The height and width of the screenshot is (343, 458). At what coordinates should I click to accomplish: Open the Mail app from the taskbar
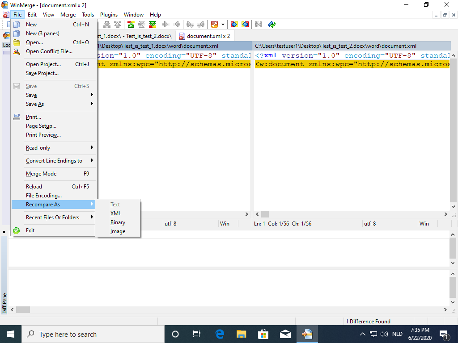(x=285, y=334)
